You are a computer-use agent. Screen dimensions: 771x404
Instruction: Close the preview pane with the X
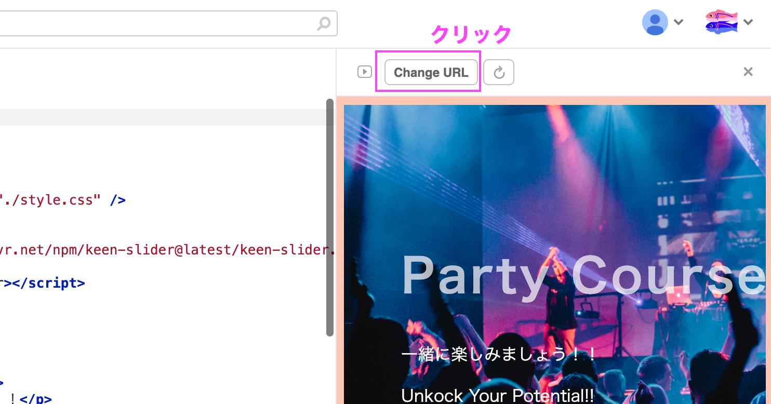tap(748, 72)
